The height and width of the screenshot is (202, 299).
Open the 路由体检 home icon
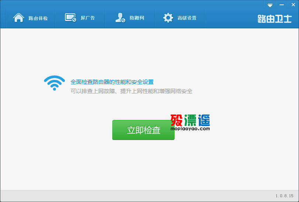18,18
